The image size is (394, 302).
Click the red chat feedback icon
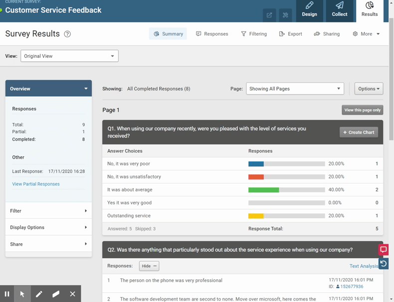click(384, 250)
